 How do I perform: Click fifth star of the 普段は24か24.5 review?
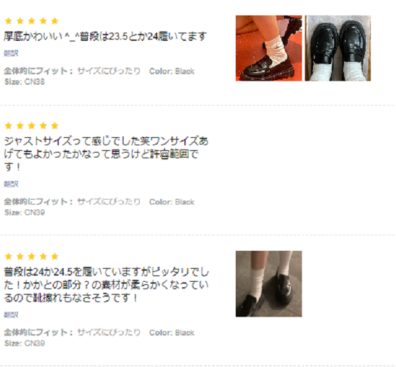click(x=55, y=256)
